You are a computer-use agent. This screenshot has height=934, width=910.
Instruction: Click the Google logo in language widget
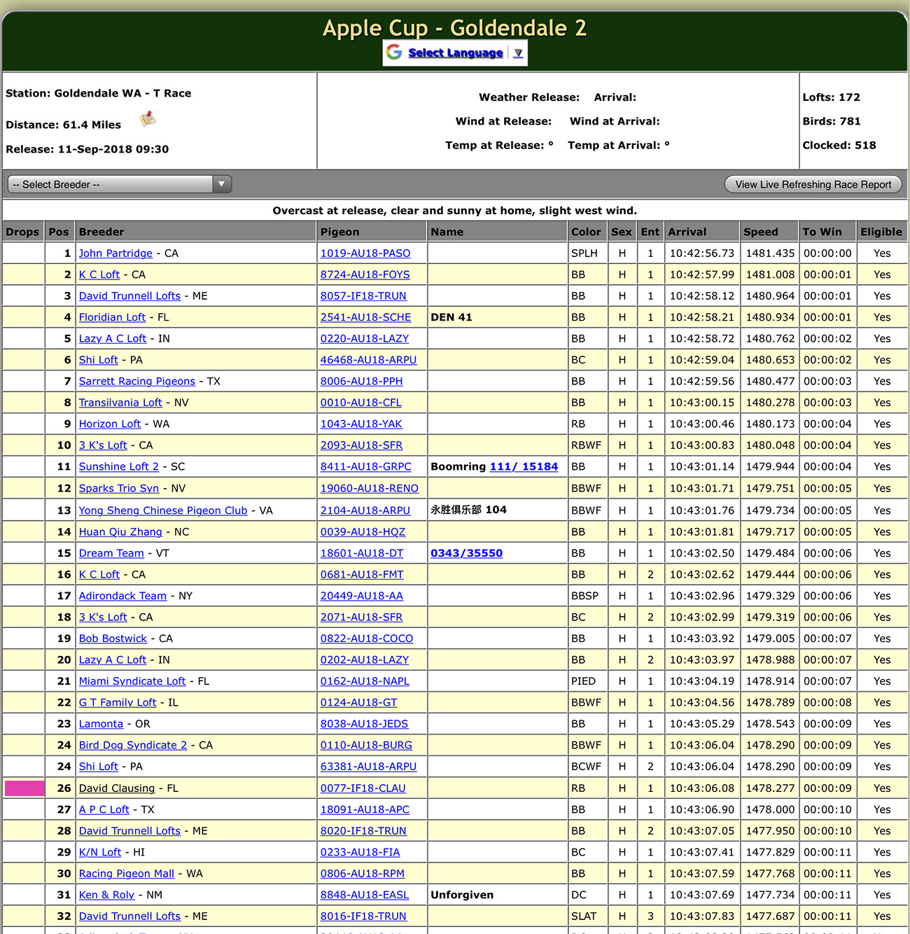click(394, 53)
